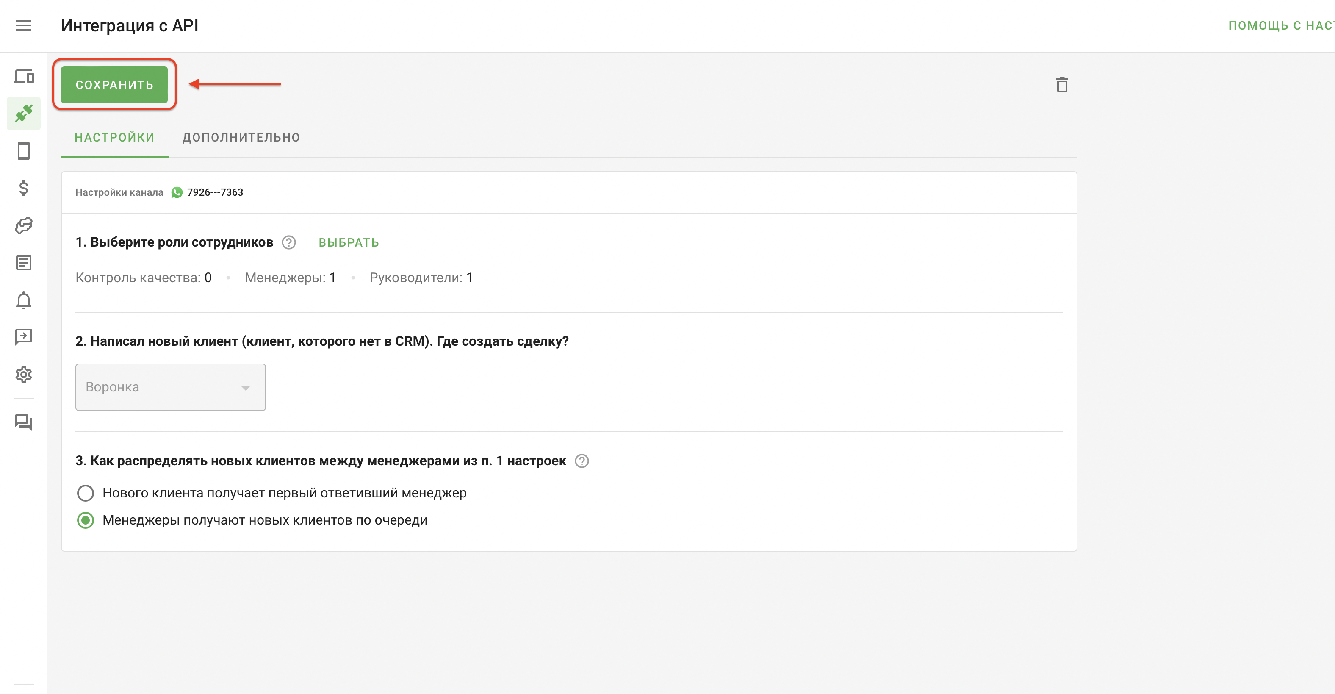
Task: Delete integration with trash icon
Action: [x=1062, y=84]
